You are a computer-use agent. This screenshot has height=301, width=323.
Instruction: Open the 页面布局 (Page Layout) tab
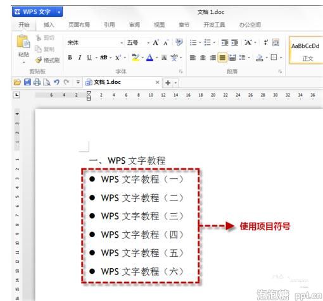(x=79, y=25)
